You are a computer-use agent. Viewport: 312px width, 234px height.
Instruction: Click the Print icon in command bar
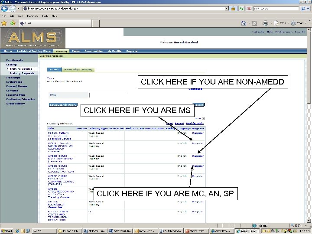coord(265,23)
